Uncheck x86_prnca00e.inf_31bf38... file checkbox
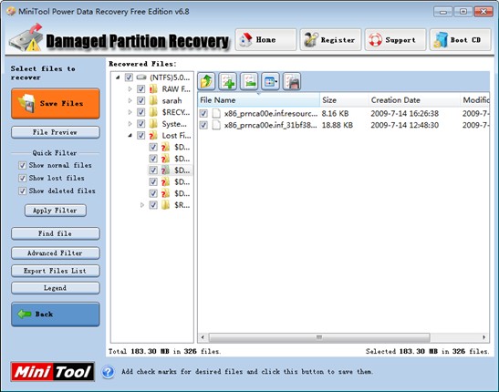The height and width of the screenshot is (392, 499). pos(203,125)
